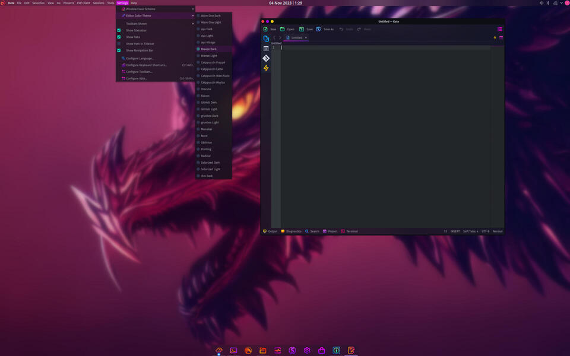Click UTF-8 encoding selector in status bar
This screenshot has height=356, width=570.
pyautogui.click(x=485, y=231)
